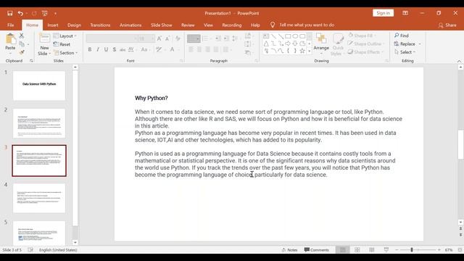Viewport: 464px width, 261px height.
Task: Open Shape Outline options
Action: [x=365, y=43]
